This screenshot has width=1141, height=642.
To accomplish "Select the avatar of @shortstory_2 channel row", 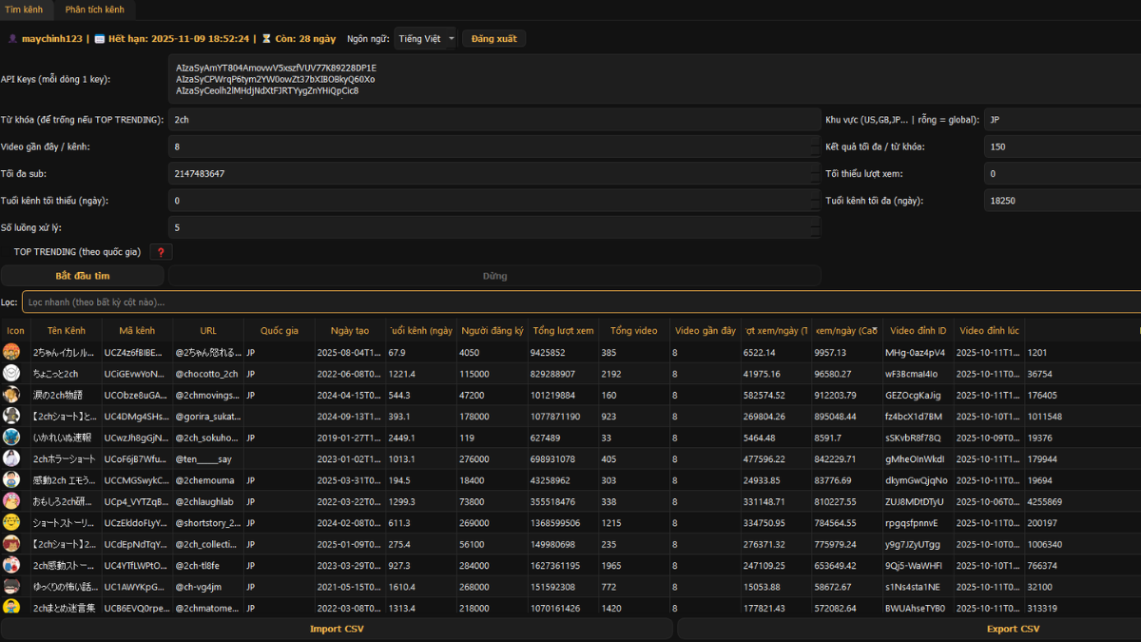I will (x=11, y=522).
